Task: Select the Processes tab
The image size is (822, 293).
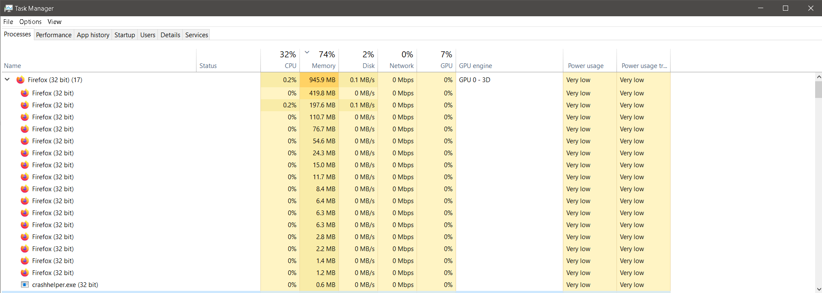Action: (17, 34)
